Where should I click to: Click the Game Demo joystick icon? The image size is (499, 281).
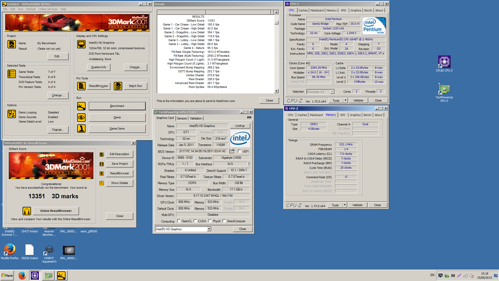coord(81,129)
